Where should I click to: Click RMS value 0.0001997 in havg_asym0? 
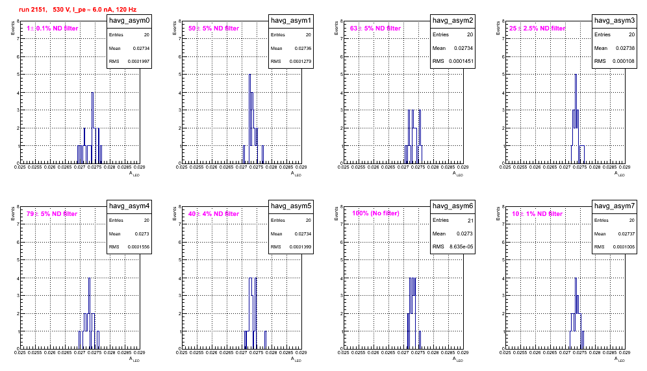click(138, 62)
